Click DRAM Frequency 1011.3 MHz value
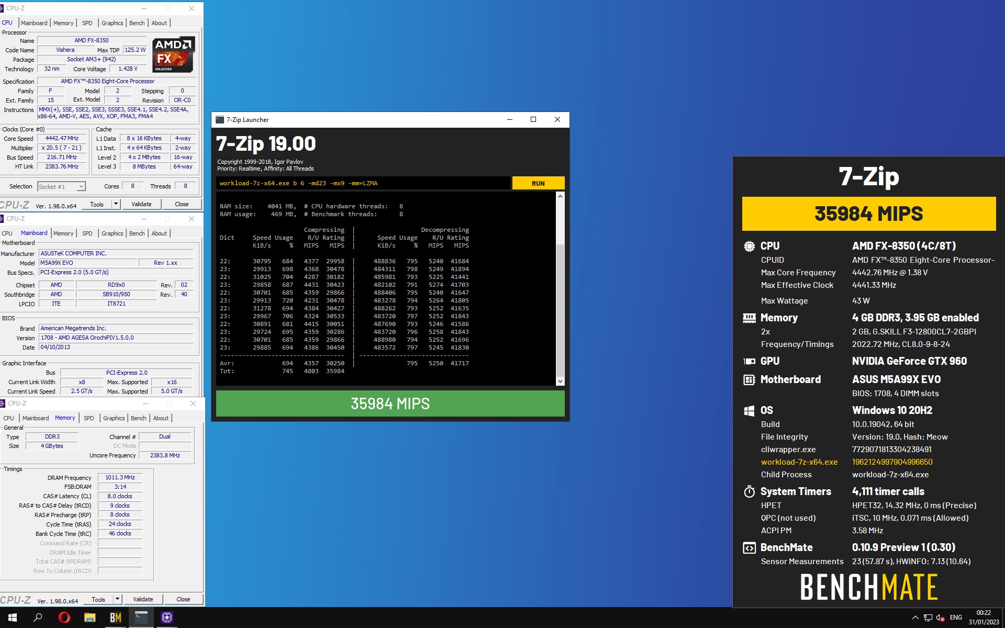This screenshot has height=628, width=1005. pyautogui.click(x=120, y=477)
